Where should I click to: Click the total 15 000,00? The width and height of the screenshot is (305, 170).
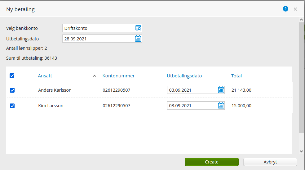click(x=241, y=106)
